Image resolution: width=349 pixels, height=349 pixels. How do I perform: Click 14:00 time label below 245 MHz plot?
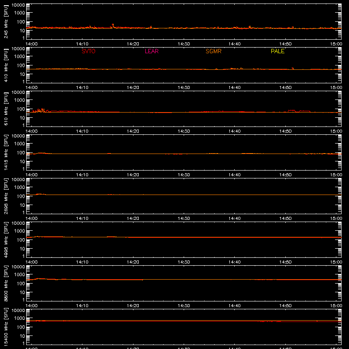(31, 44)
